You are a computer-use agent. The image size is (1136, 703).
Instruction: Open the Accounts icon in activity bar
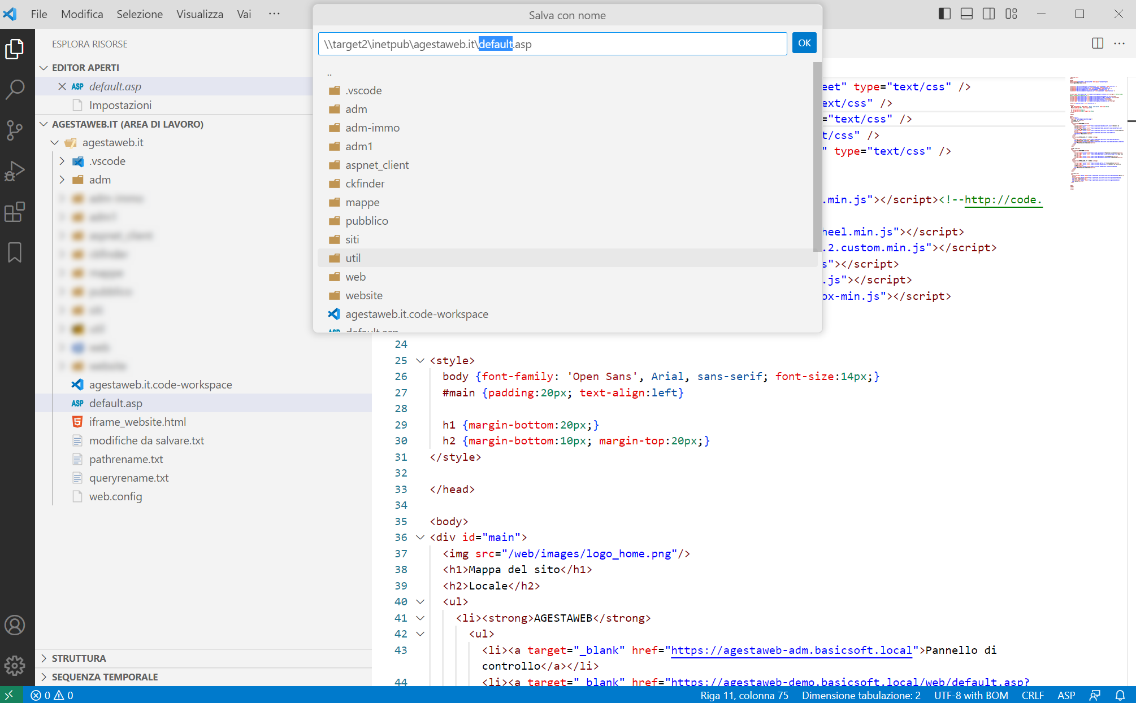coord(15,625)
